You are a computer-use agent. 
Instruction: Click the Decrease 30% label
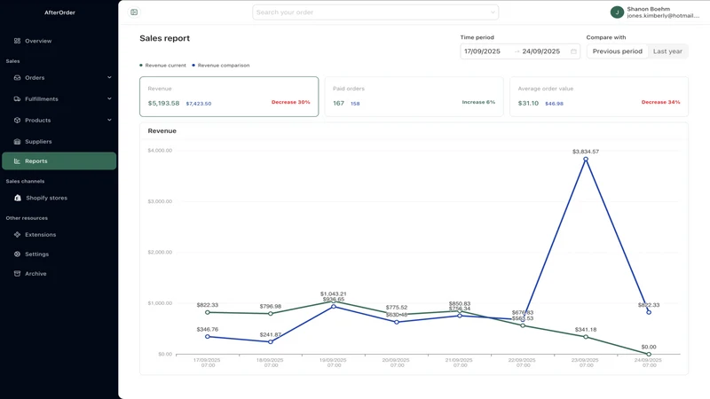pyautogui.click(x=291, y=102)
